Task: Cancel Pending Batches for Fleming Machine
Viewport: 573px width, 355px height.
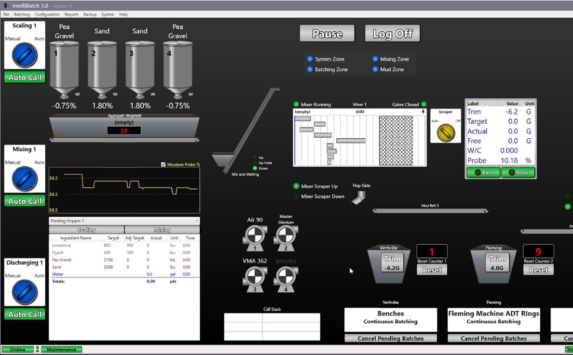Action: 494,339
